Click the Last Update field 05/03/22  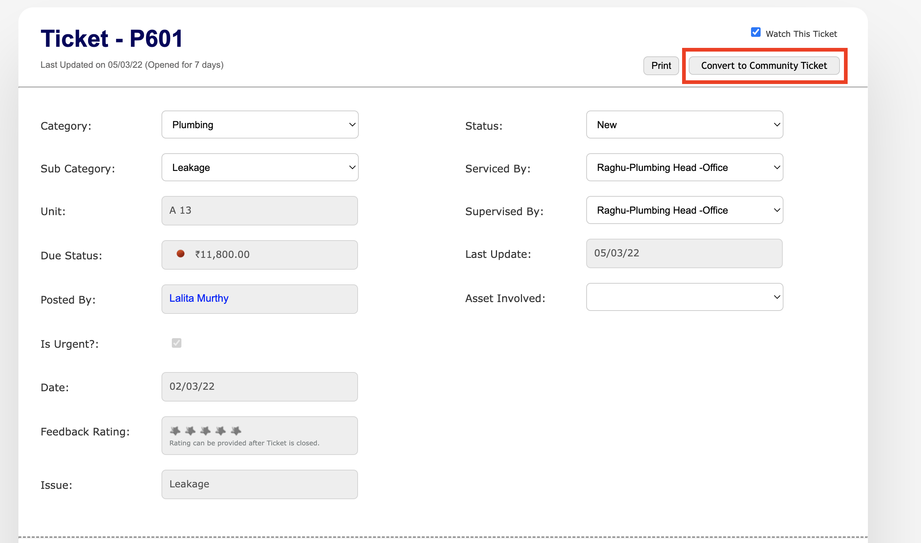684,253
